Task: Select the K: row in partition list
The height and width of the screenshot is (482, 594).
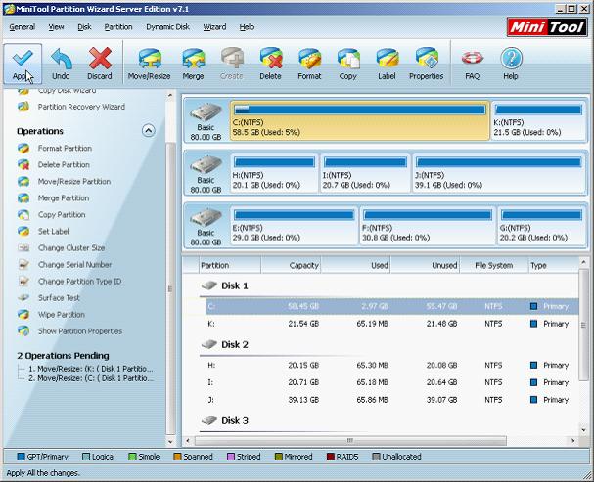Action: (x=392, y=324)
